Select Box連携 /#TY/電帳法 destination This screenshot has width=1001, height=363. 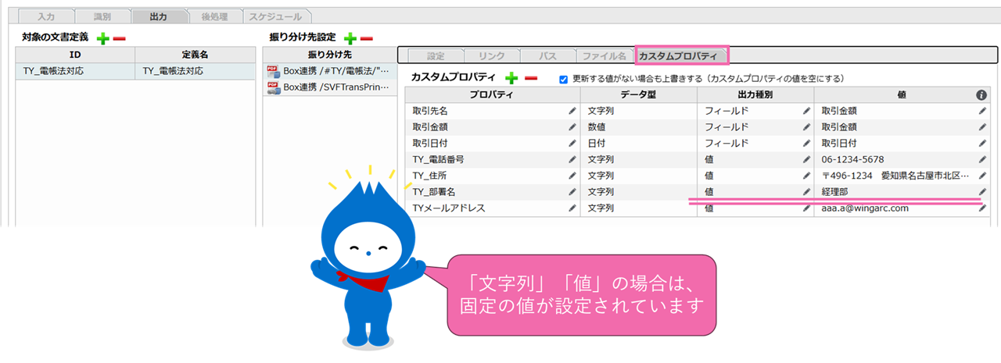tap(328, 71)
